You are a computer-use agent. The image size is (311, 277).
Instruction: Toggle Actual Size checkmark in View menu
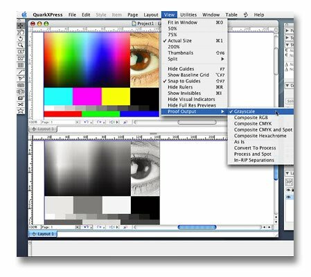(195, 41)
